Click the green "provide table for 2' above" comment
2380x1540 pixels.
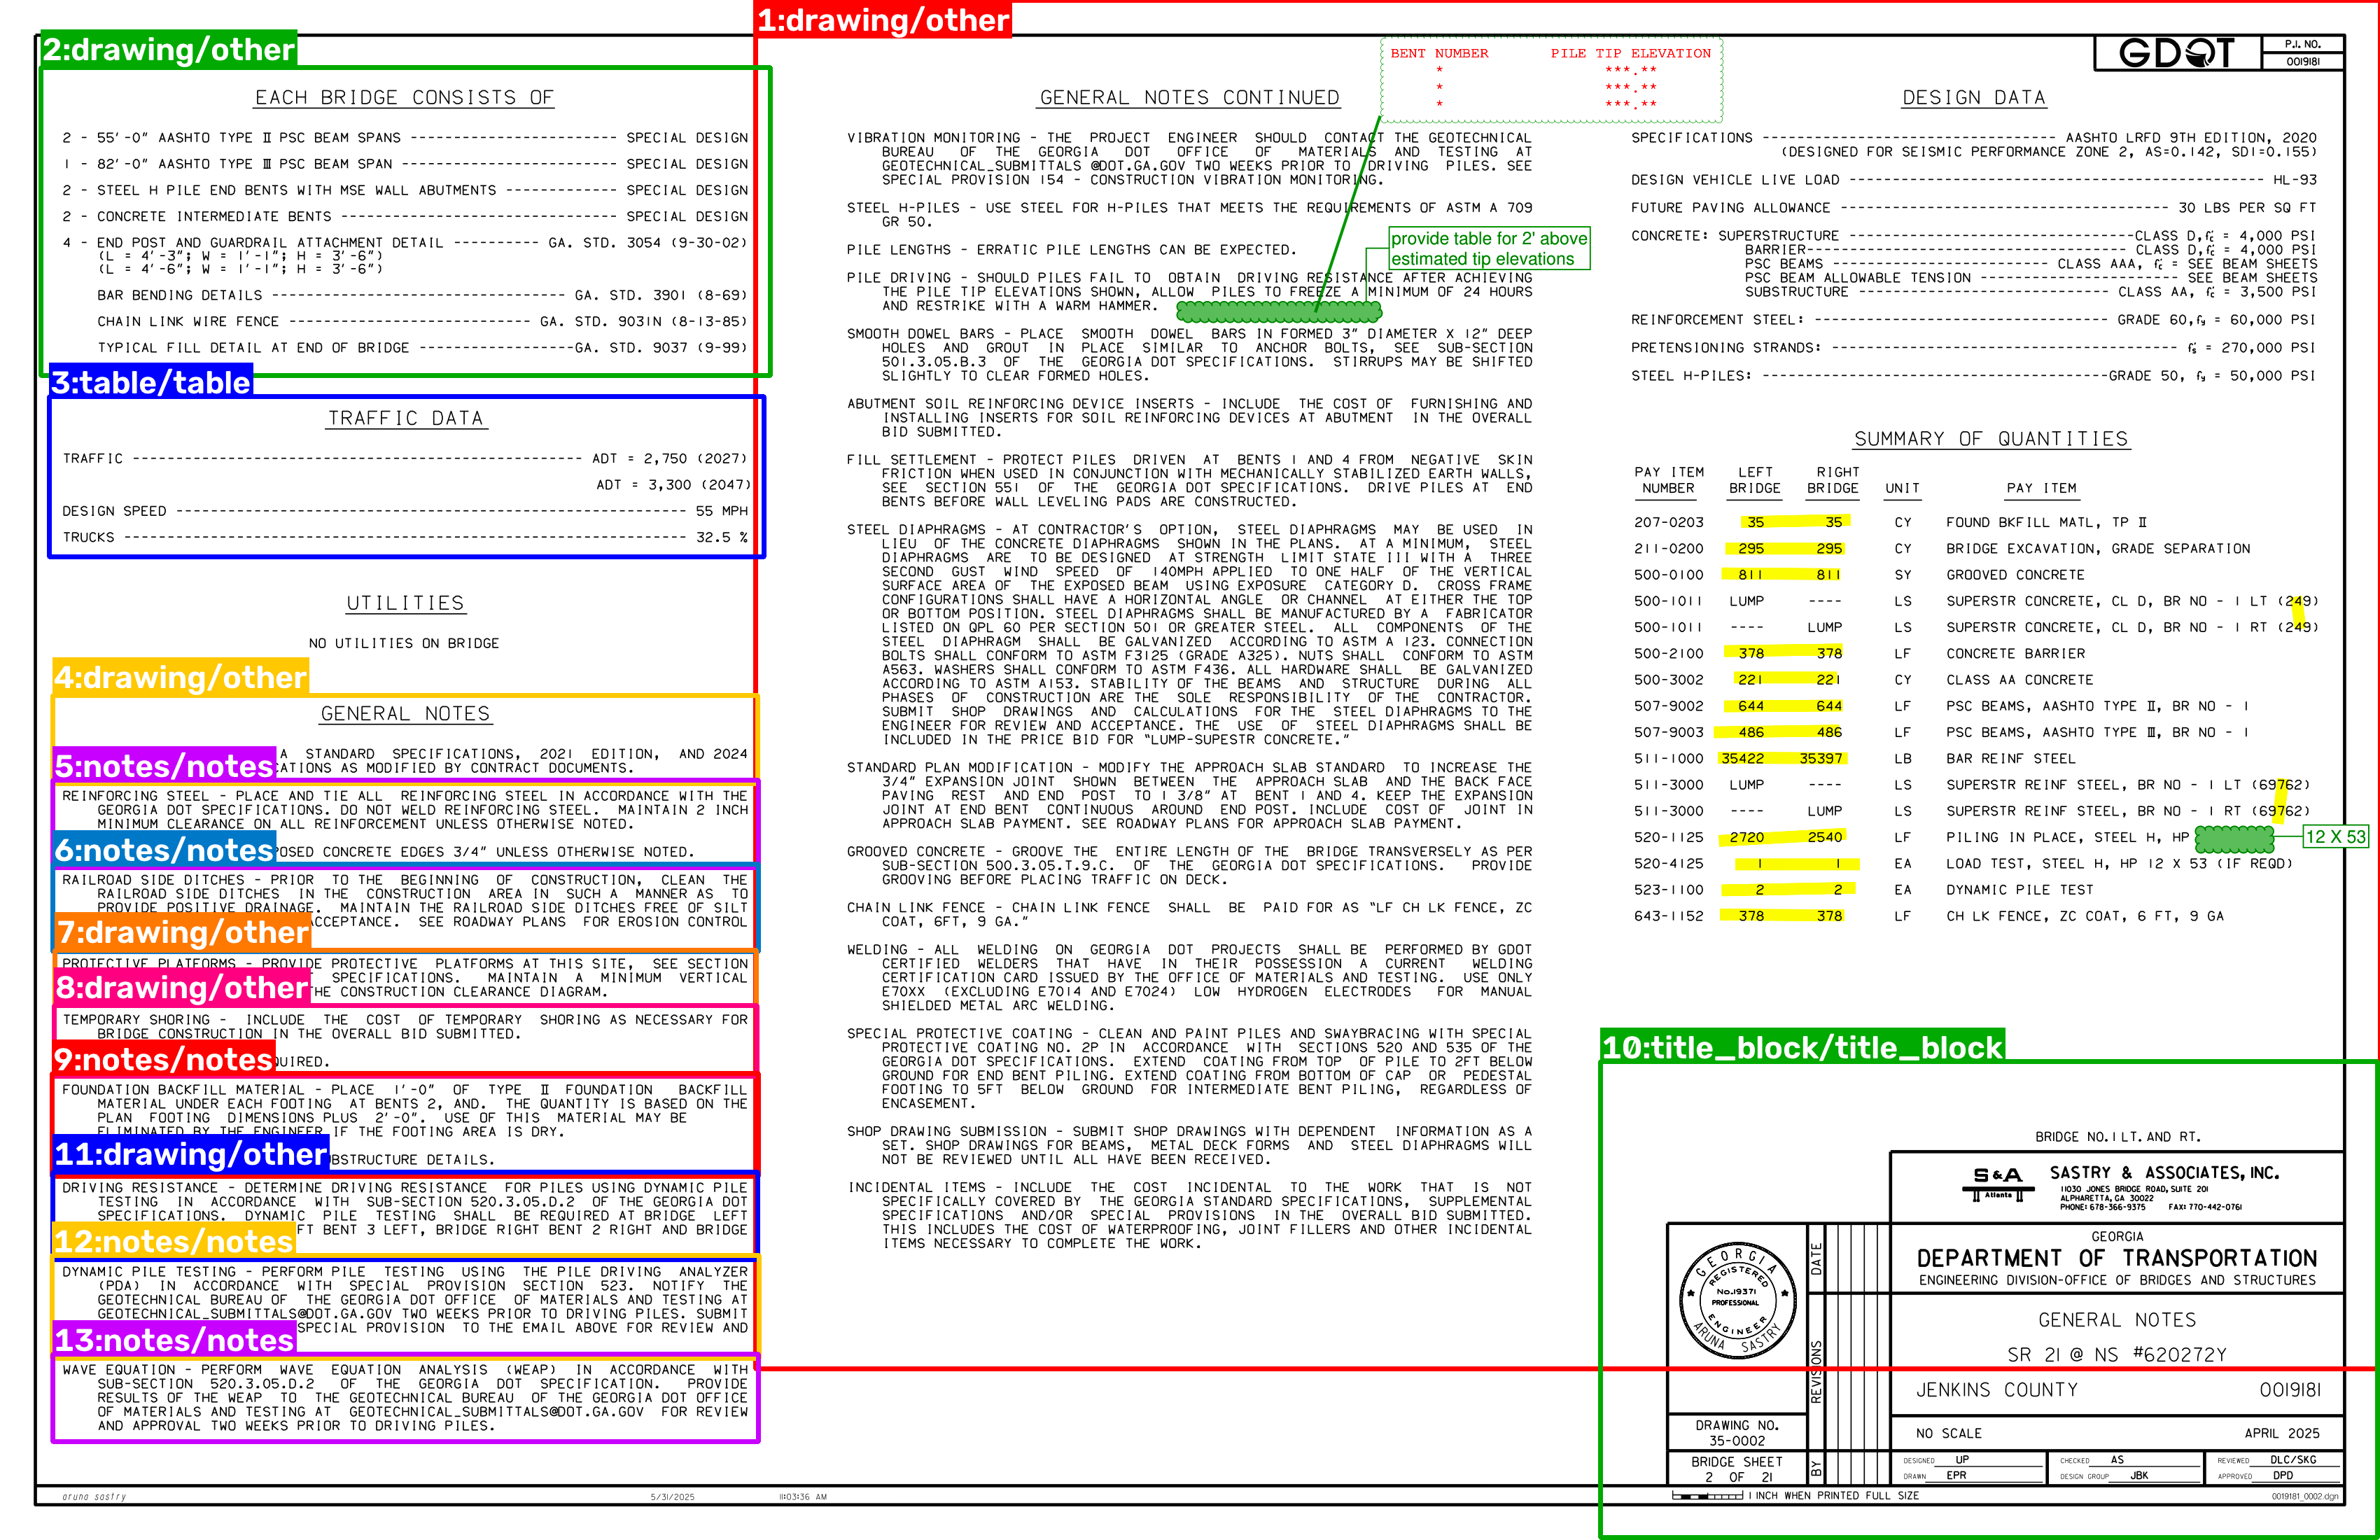point(1489,248)
